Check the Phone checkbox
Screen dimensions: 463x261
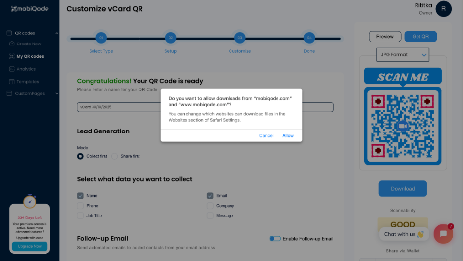pos(80,206)
